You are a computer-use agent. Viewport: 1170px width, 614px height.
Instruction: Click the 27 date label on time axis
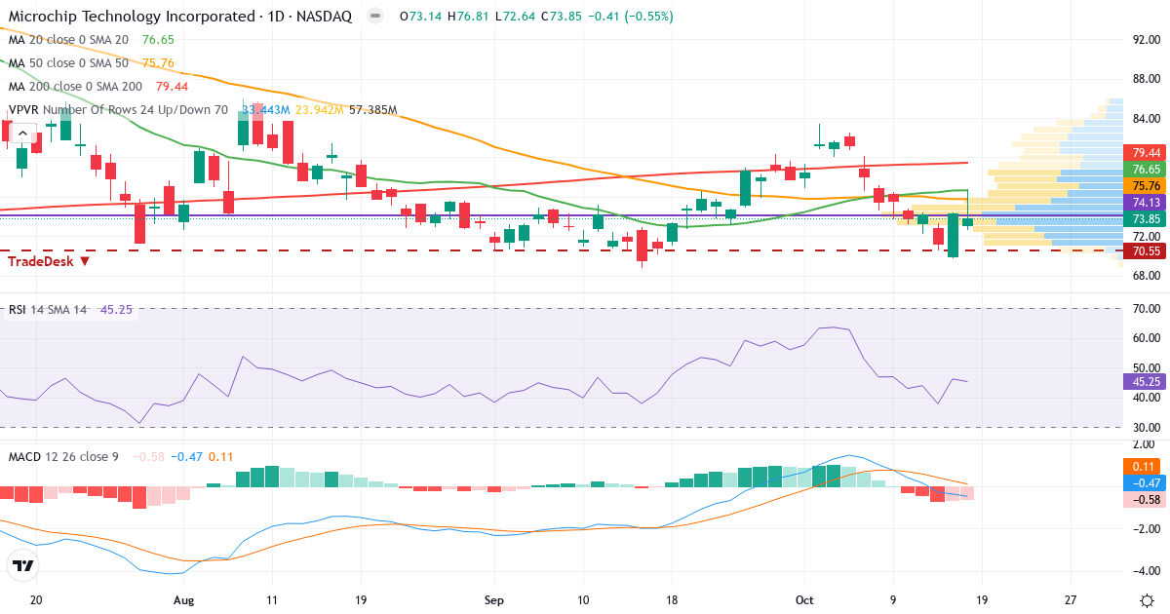(1071, 600)
